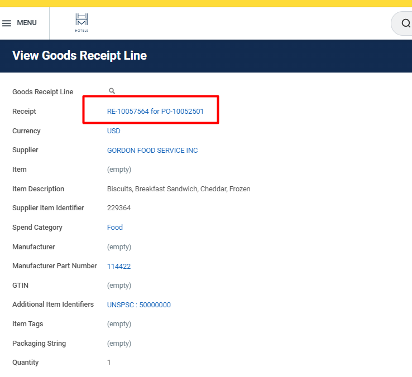The height and width of the screenshot is (377, 412).
Task: Open manufacturer part number 114422
Action: tap(119, 266)
